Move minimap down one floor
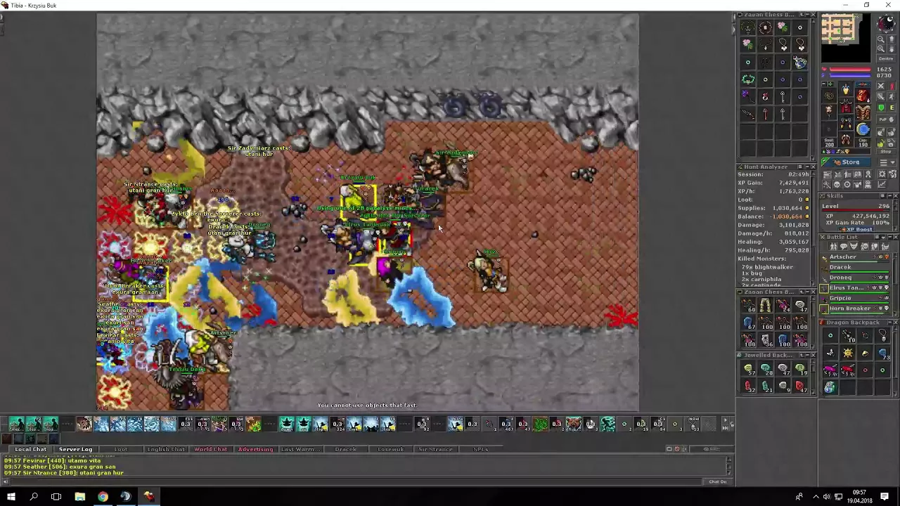 [x=892, y=48]
